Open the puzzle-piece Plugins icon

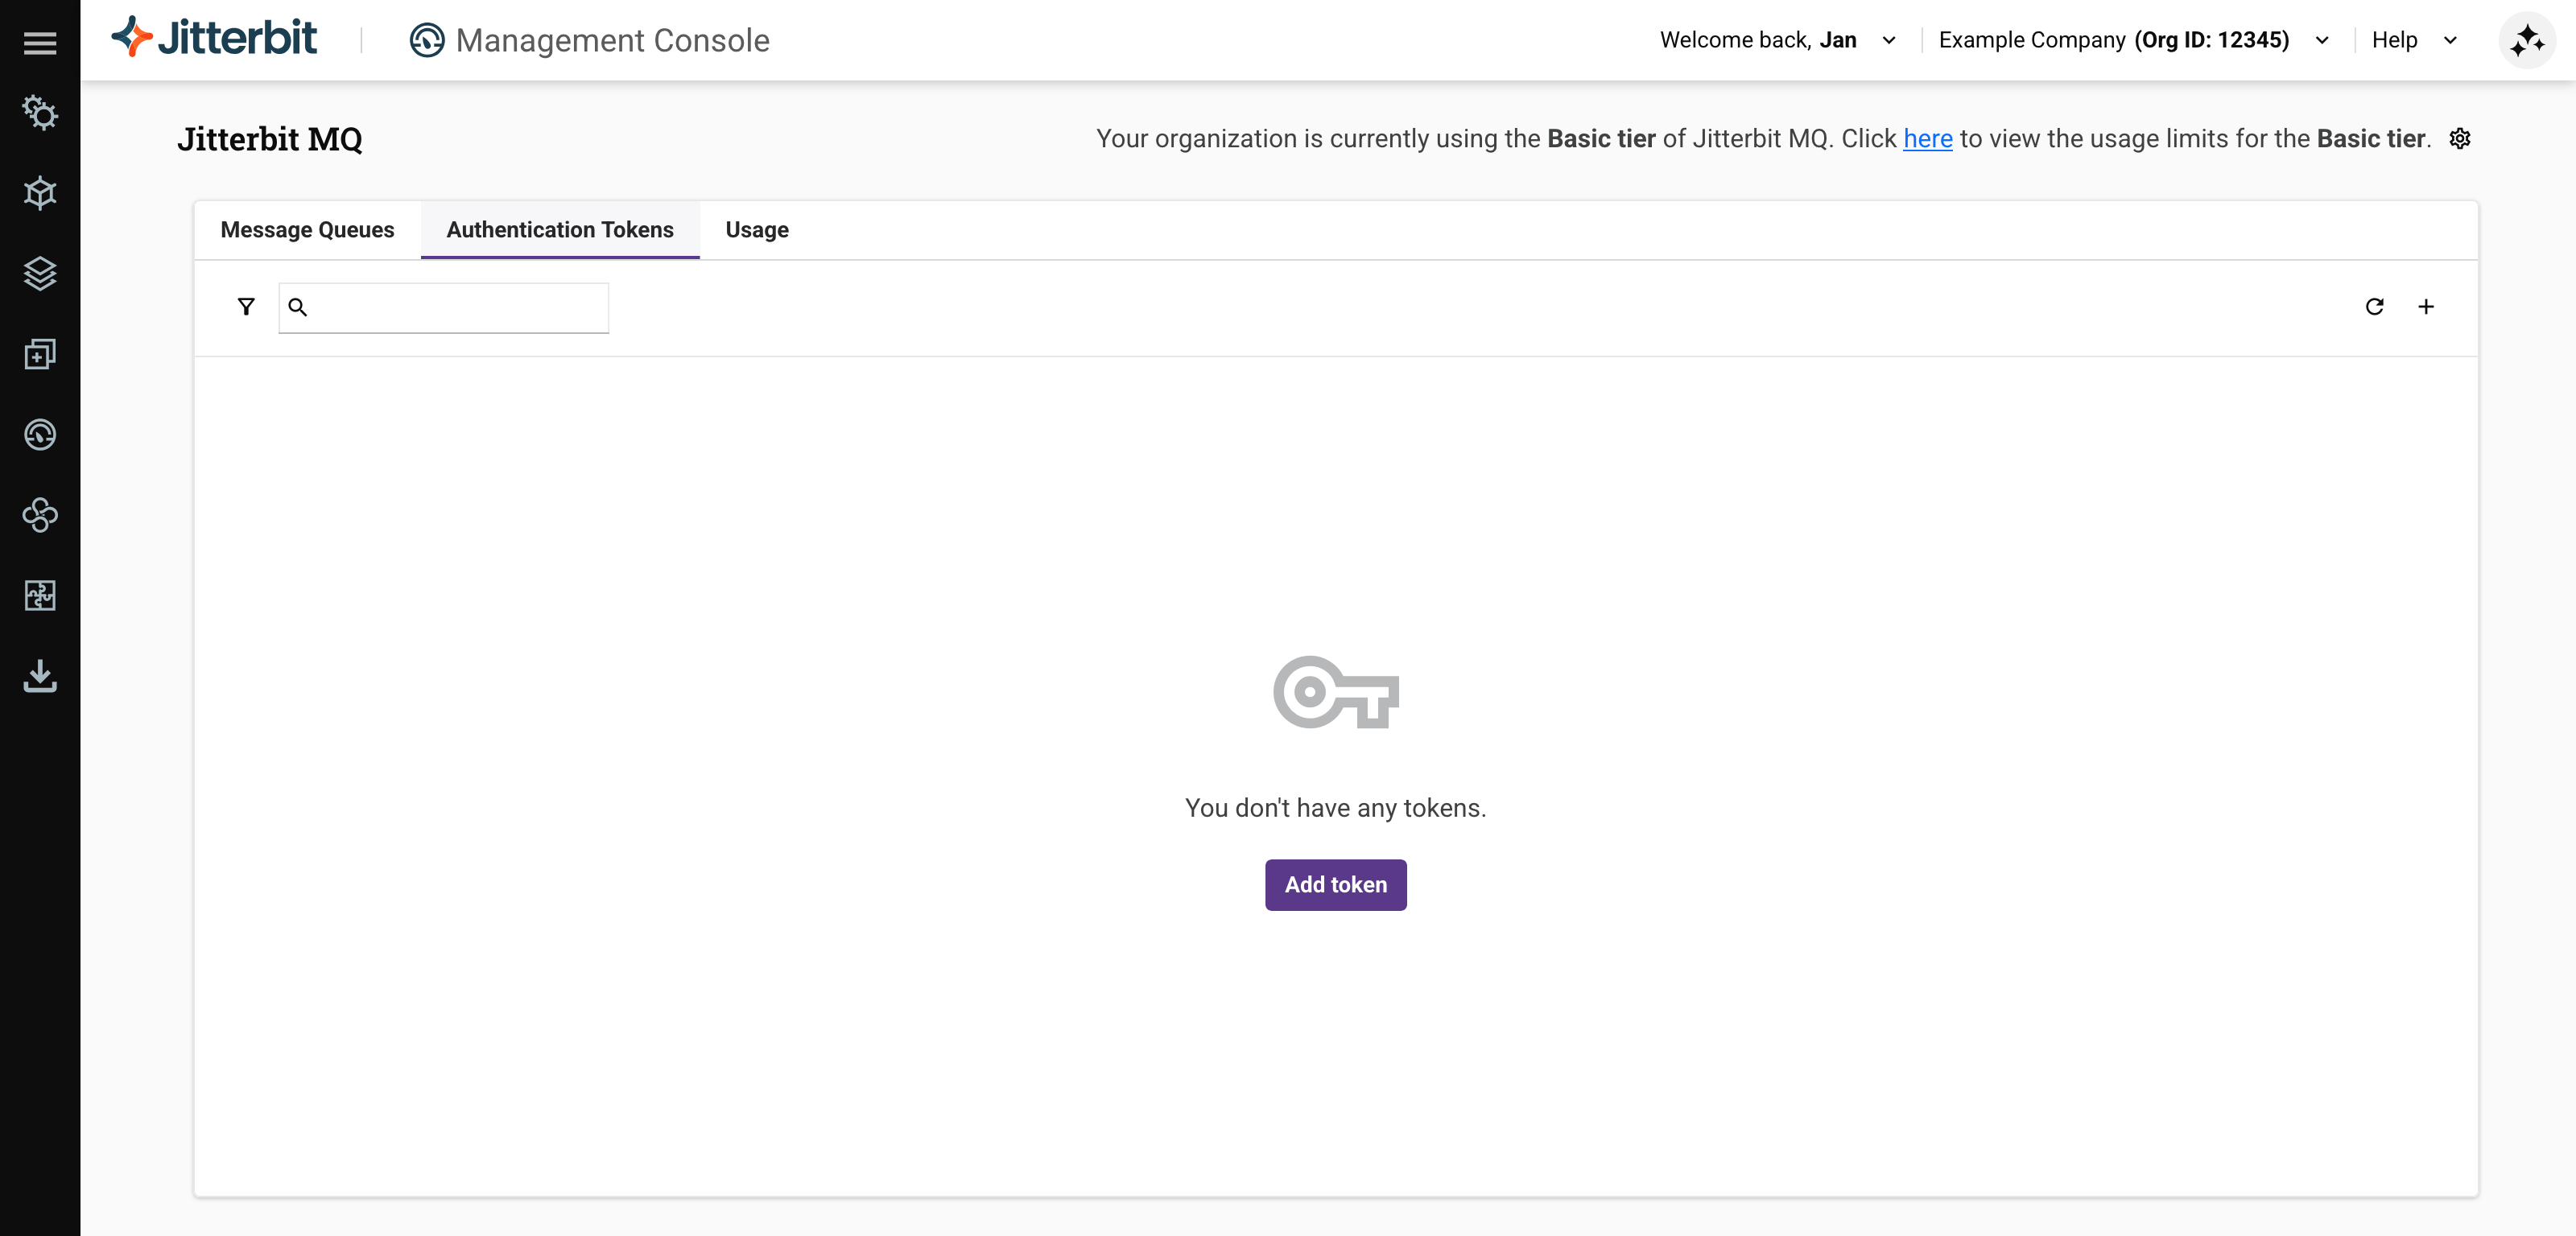pyautogui.click(x=40, y=596)
